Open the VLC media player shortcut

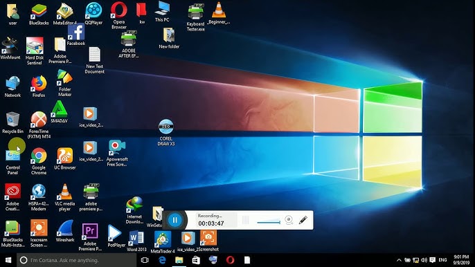[64, 197]
